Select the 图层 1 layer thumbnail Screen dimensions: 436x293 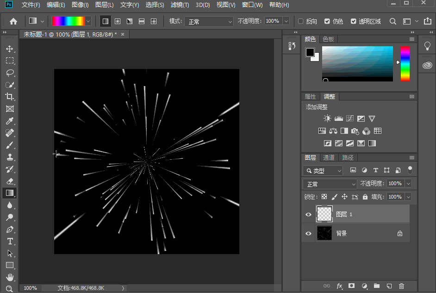tap(324, 214)
